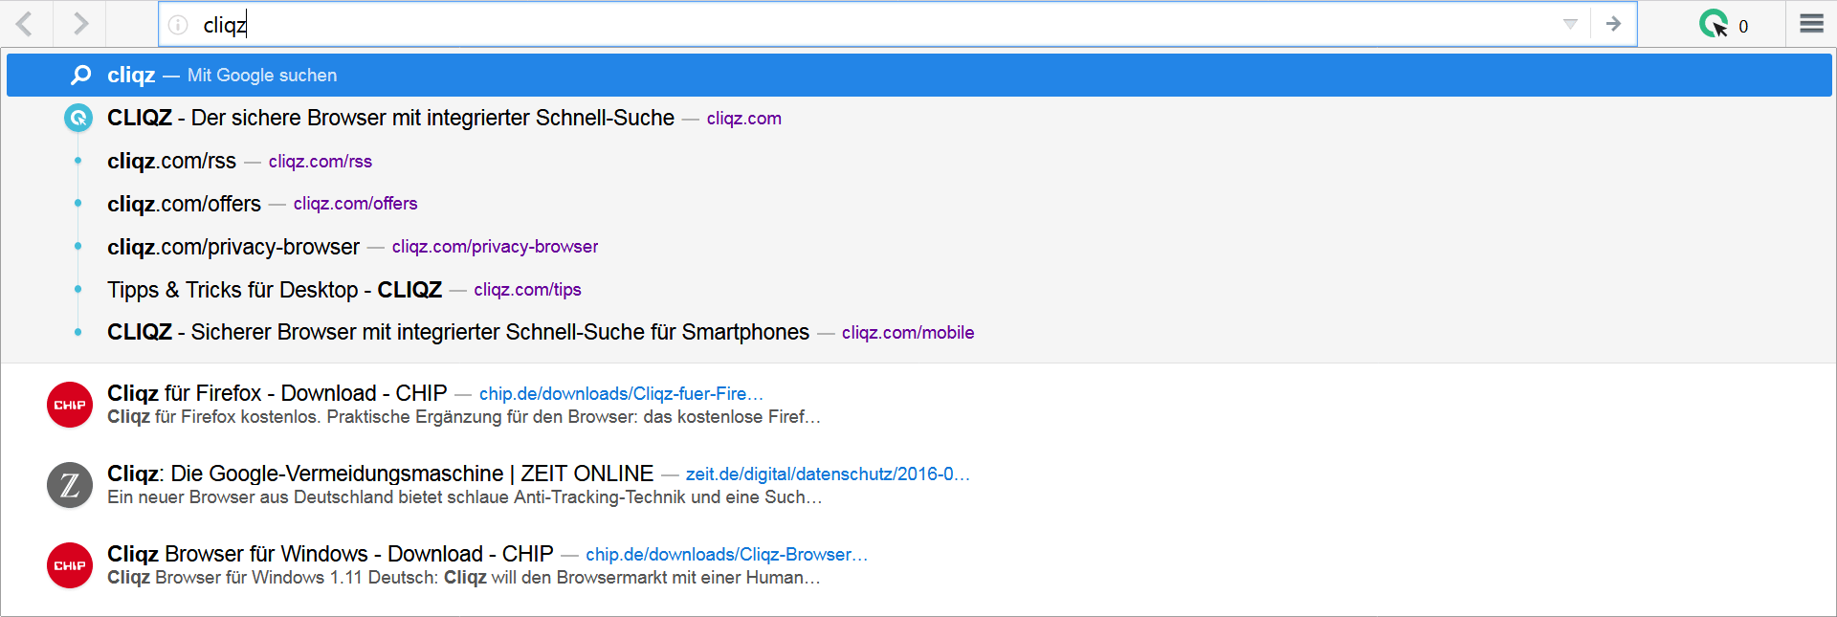Screen dimensions: 1837x617
Task: Open 'Cliqz für Firefox - Download - CHIP'
Action: (277, 393)
